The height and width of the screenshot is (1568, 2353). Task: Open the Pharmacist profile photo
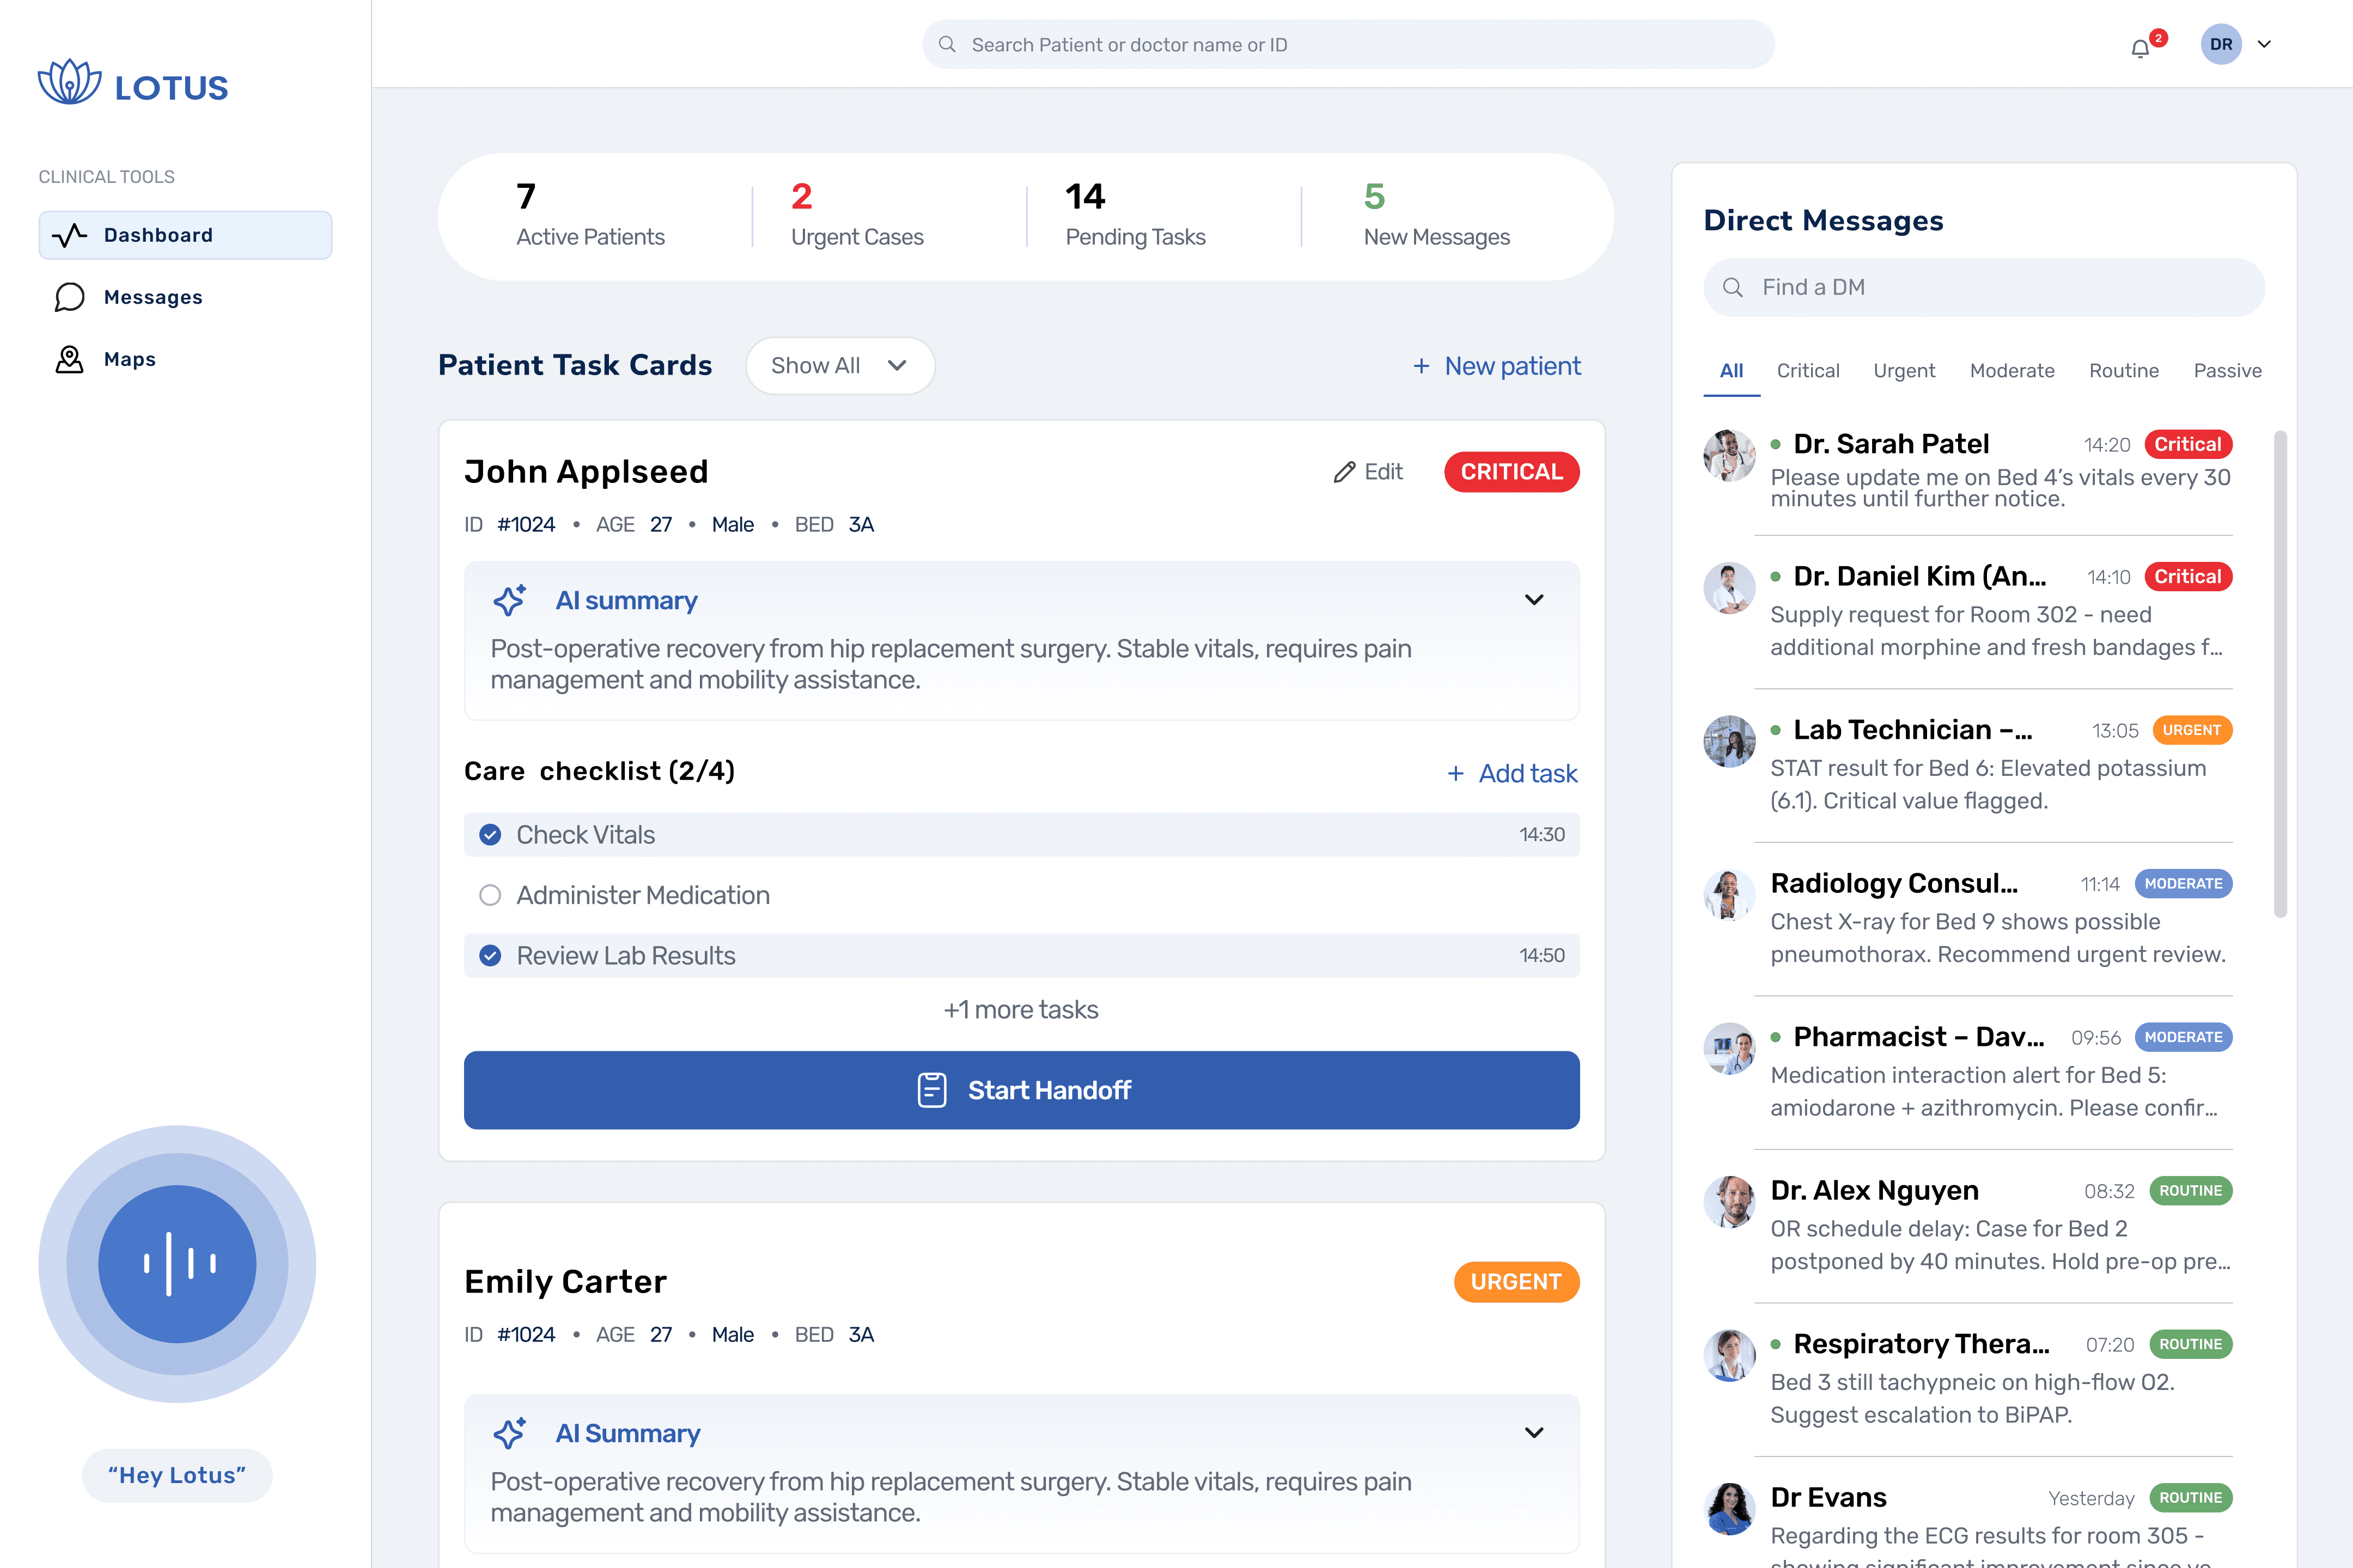1730,1049
